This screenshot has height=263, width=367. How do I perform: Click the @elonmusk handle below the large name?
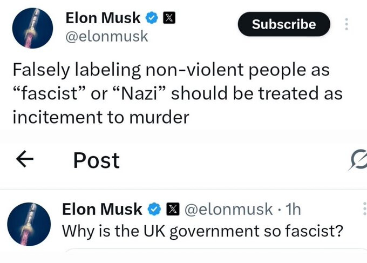click(106, 37)
